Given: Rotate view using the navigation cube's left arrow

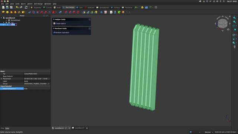Looking at the screenshot, I should (215, 23).
